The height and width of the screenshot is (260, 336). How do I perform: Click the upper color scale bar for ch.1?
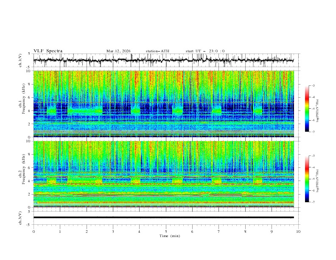pos(307,109)
